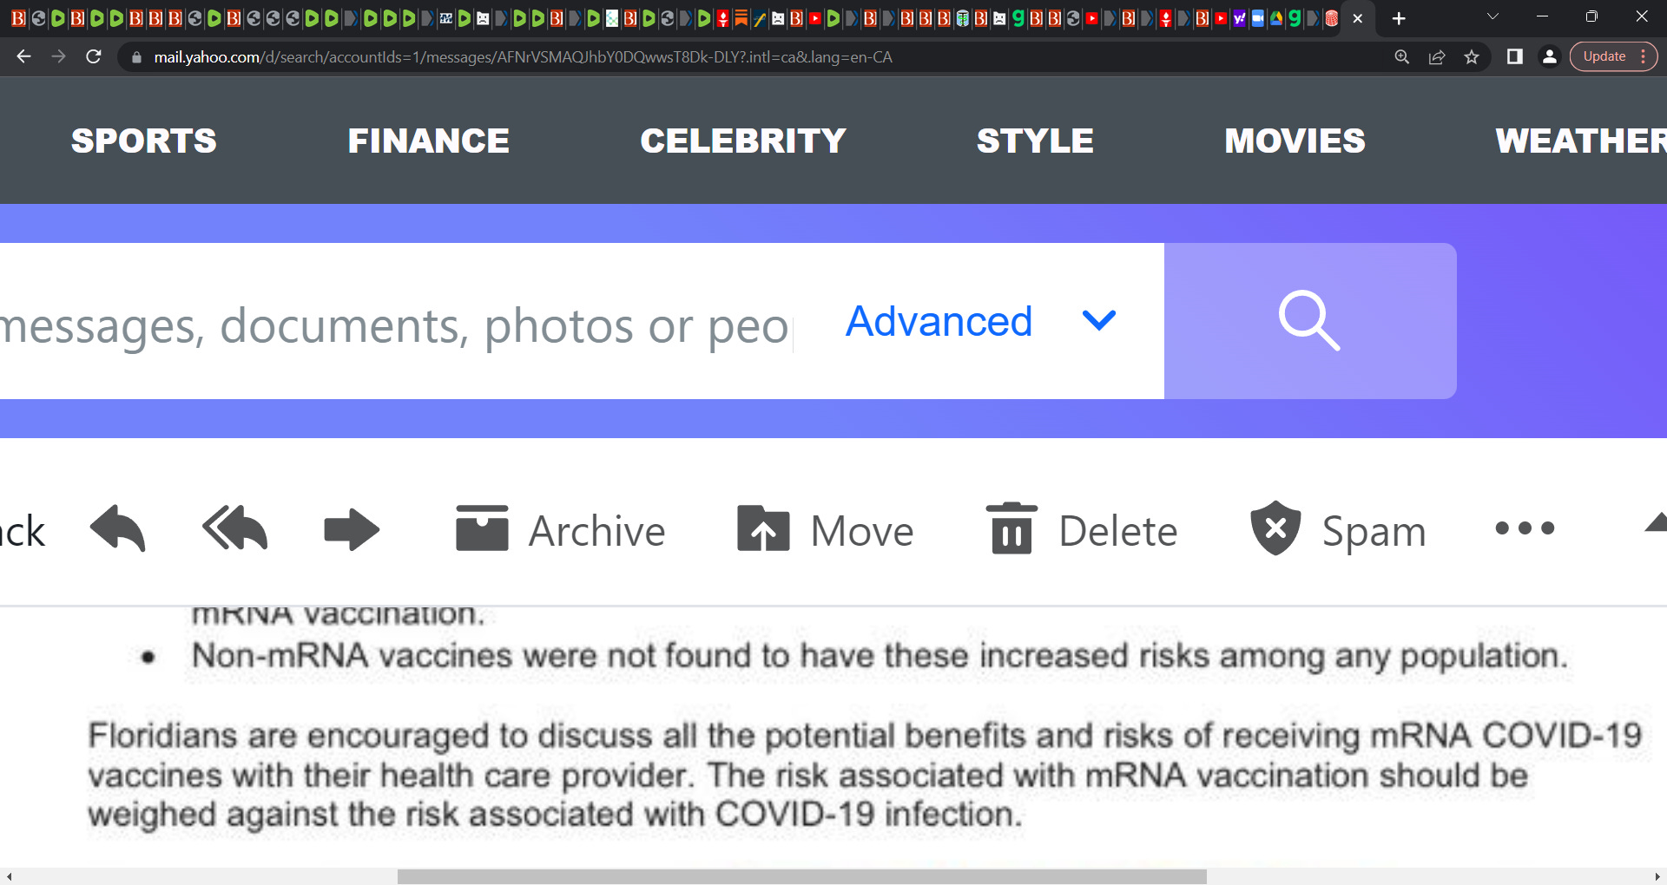Delete the open email
The height and width of the screenshot is (885, 1667).
pyautogui.click(x=1082, y=528)
